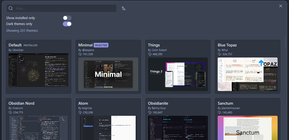Open the Obsidianite preview image
Screen dimensions: 289x140
[x=178, y=128]
